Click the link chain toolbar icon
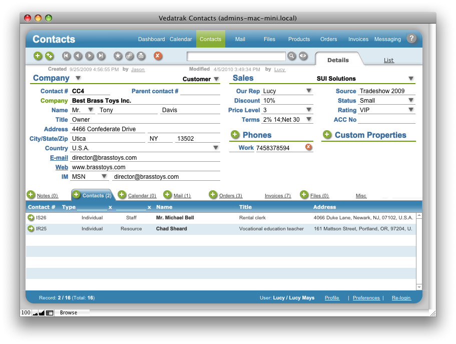 pyautogui.click(x=130, y=56)
